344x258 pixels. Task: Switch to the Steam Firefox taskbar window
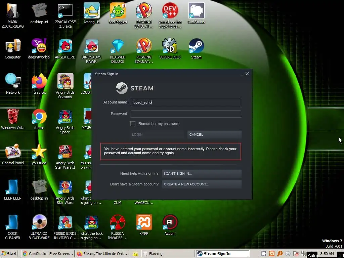102,254
